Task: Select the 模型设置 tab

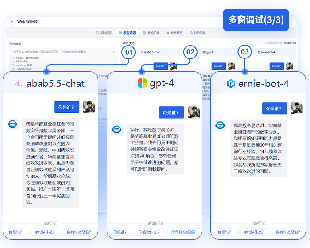Action: tap(128, 33)
